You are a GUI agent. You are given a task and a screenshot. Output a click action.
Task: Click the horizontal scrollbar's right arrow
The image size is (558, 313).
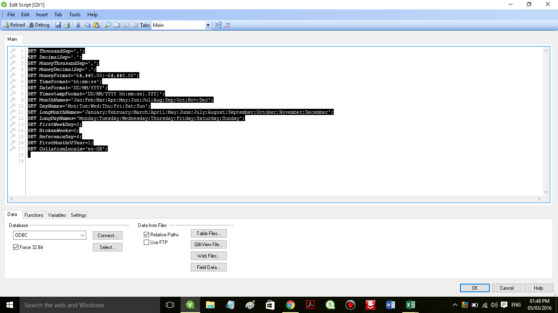pyautogui.click(x=539, y=199)
